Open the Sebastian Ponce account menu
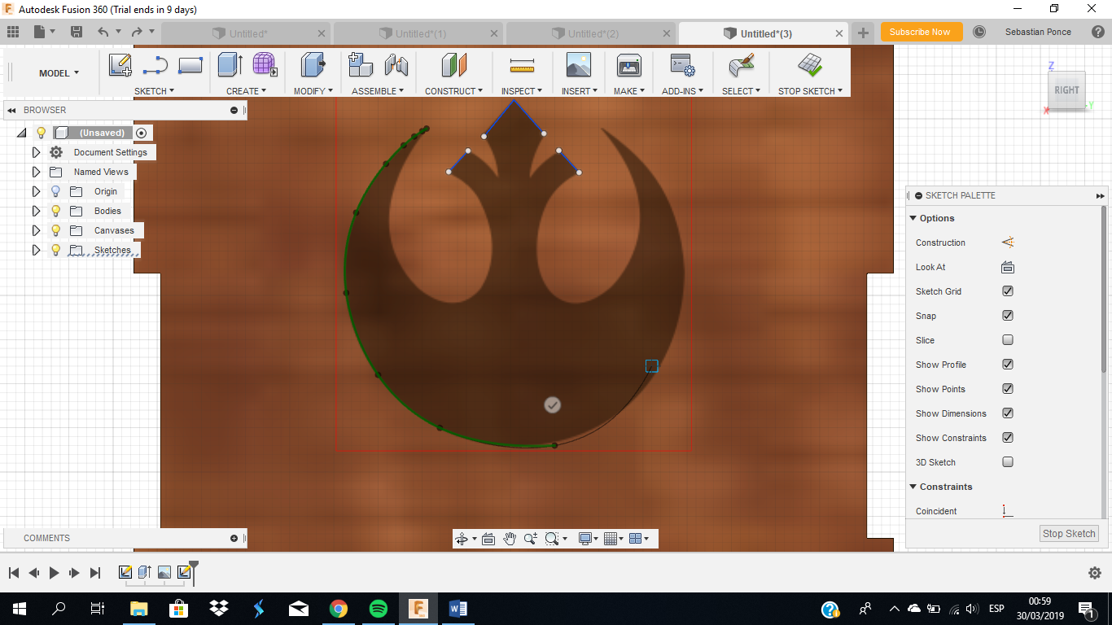 [1038, 32]
